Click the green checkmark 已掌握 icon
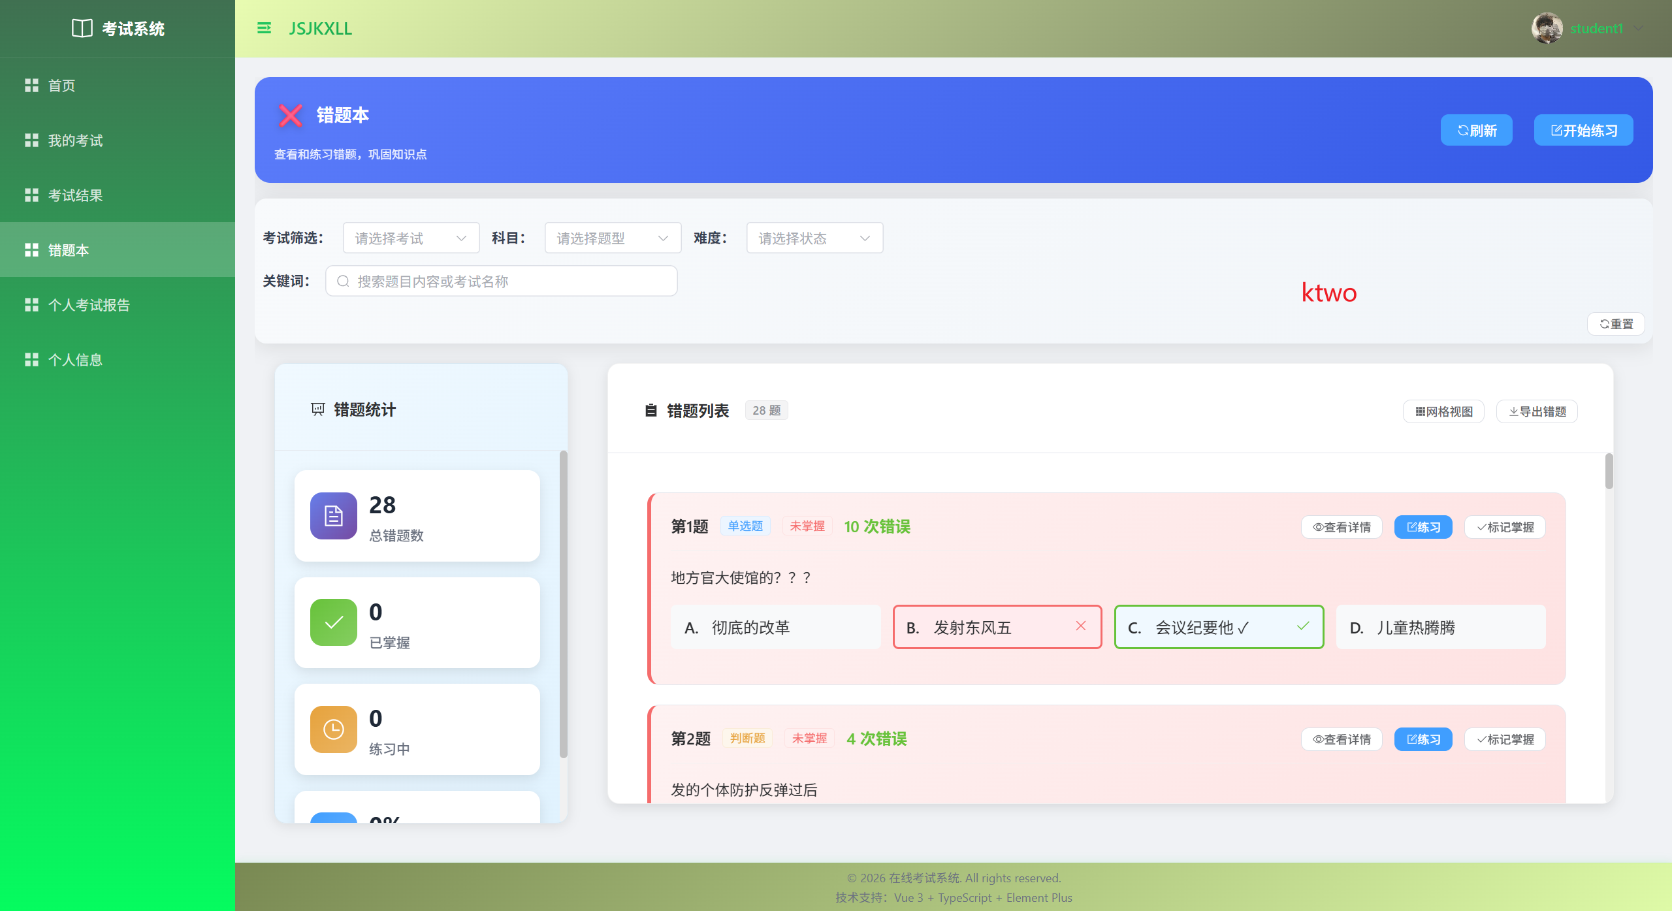The height and width of the screenshot is (911, 1672). (333, 622)
